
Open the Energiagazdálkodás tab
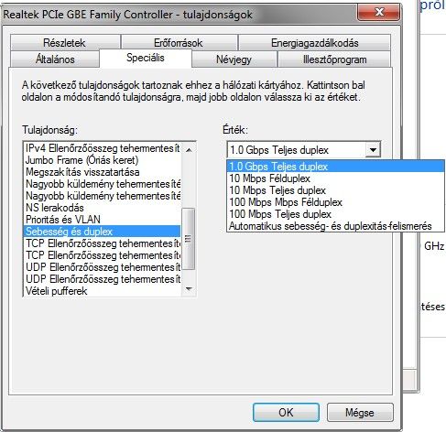(314, 43)
